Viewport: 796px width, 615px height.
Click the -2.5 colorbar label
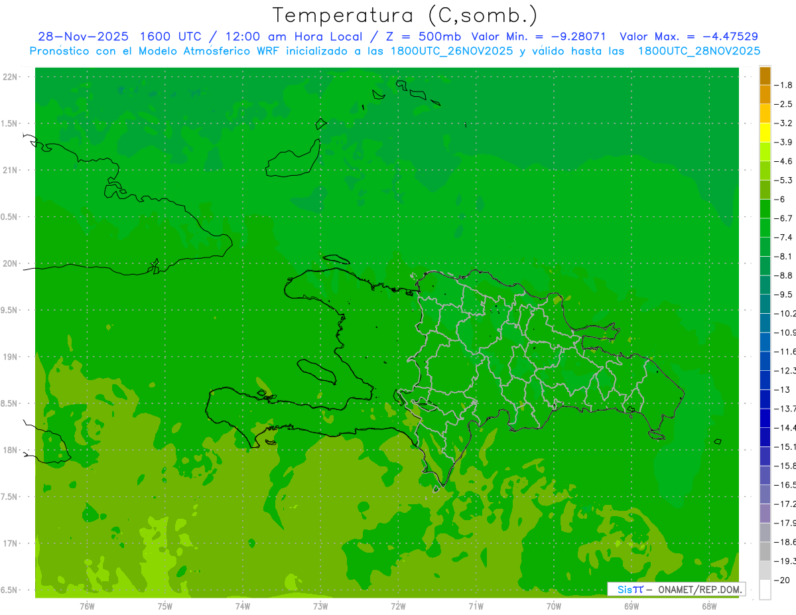tap(783, 104)
